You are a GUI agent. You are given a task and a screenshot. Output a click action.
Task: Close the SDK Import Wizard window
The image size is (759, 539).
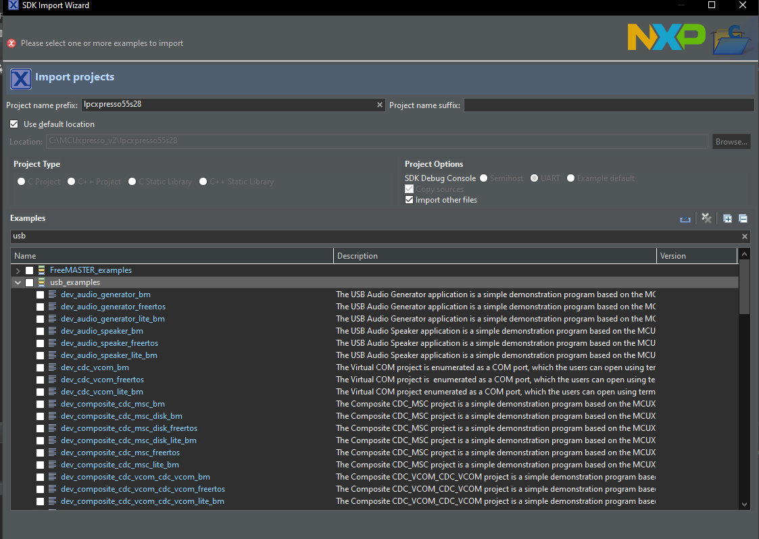743,5
